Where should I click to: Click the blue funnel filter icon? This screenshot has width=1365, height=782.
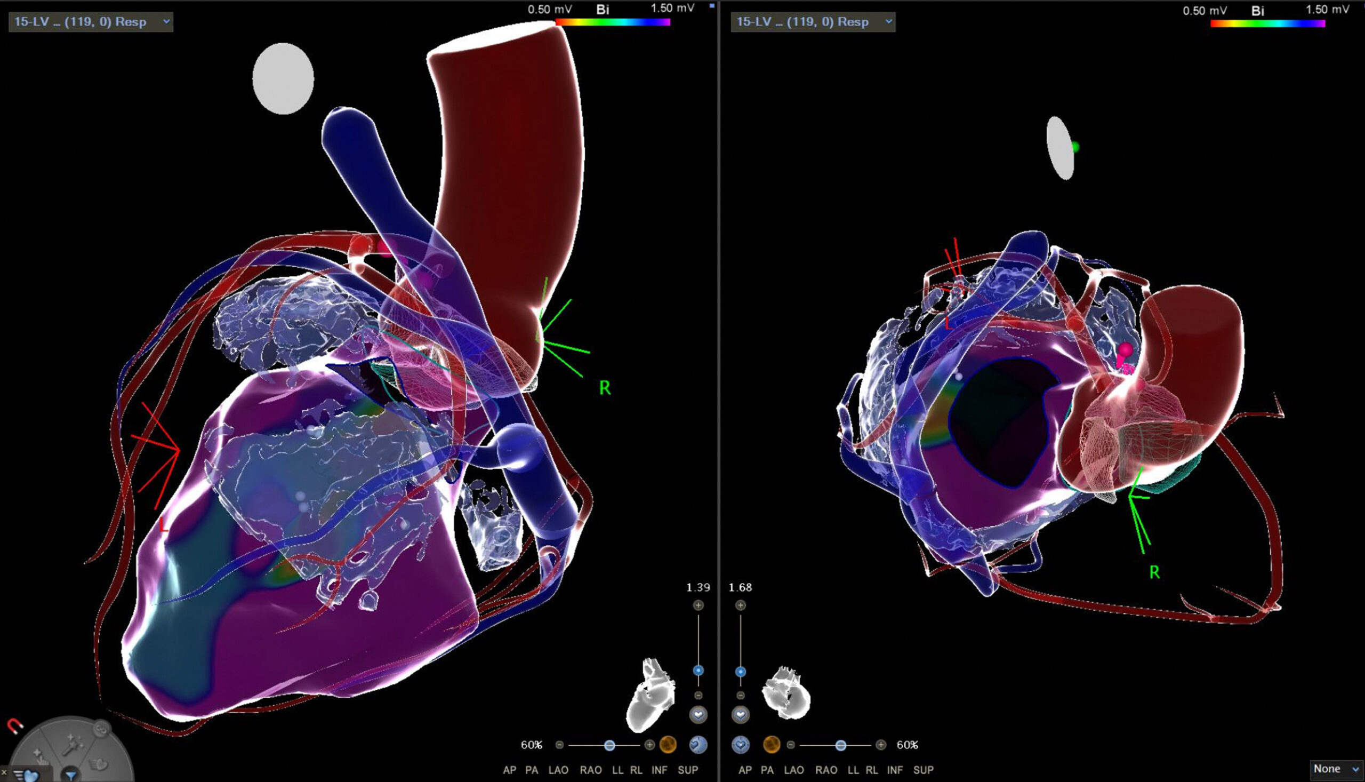(x=71, y=775)
